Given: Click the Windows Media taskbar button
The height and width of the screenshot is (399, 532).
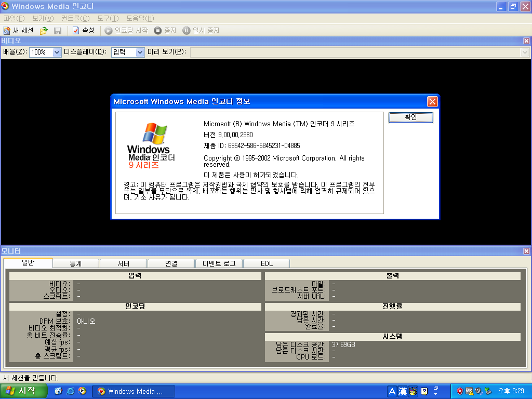Looking at the screenshot, I should point(134,392).
